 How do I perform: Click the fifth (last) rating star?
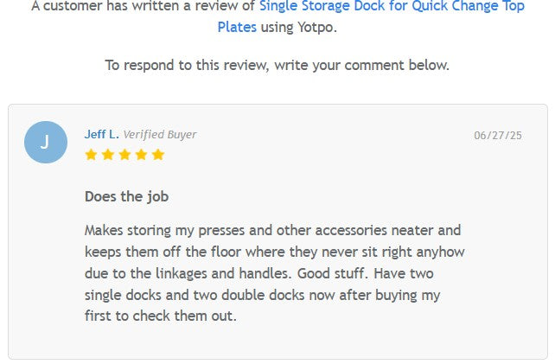[157, 155]
